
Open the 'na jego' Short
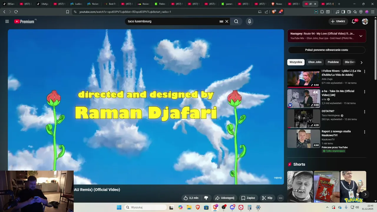pyautogui.click(x=300, y=187)
